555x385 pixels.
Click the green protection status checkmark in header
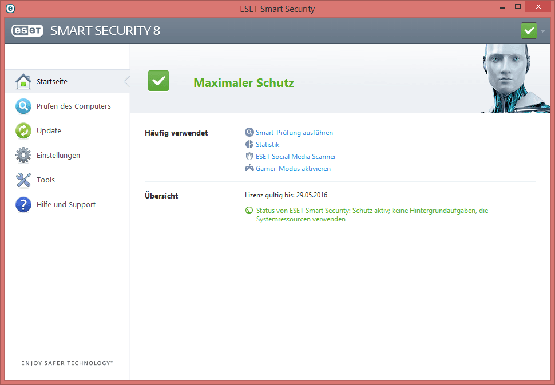[529, 31]
